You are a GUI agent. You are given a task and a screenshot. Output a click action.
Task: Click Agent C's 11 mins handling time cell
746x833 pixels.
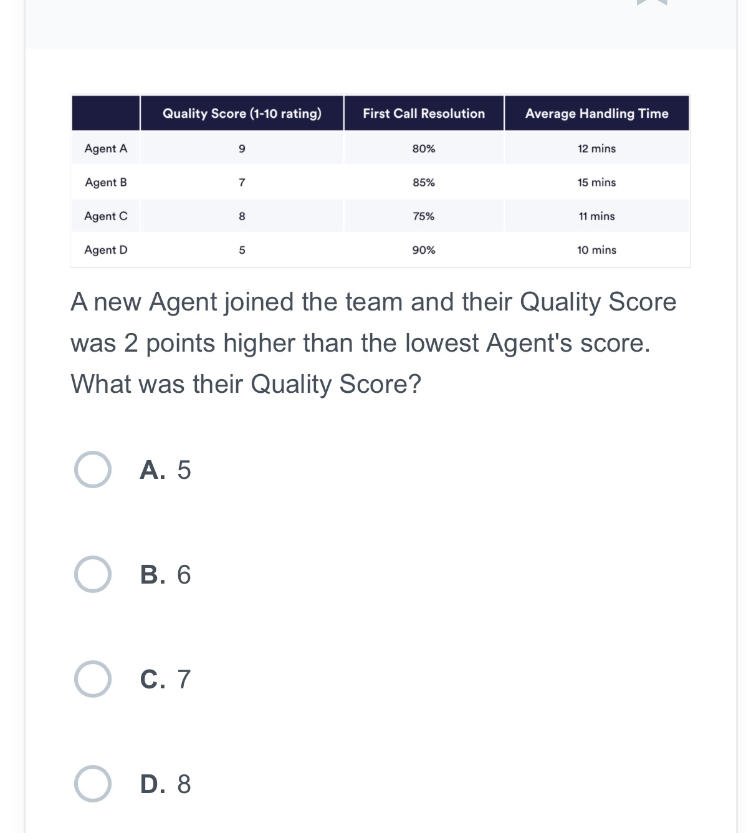point(596,216)
